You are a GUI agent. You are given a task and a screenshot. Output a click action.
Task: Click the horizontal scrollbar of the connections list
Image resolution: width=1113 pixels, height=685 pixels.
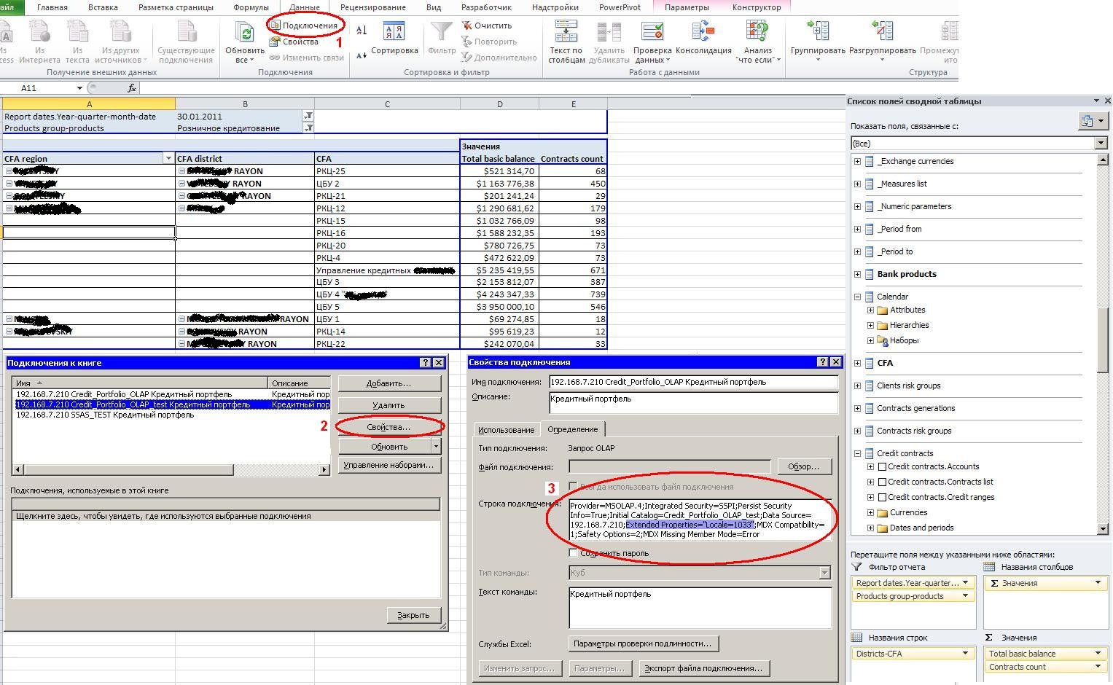point(171,470)
